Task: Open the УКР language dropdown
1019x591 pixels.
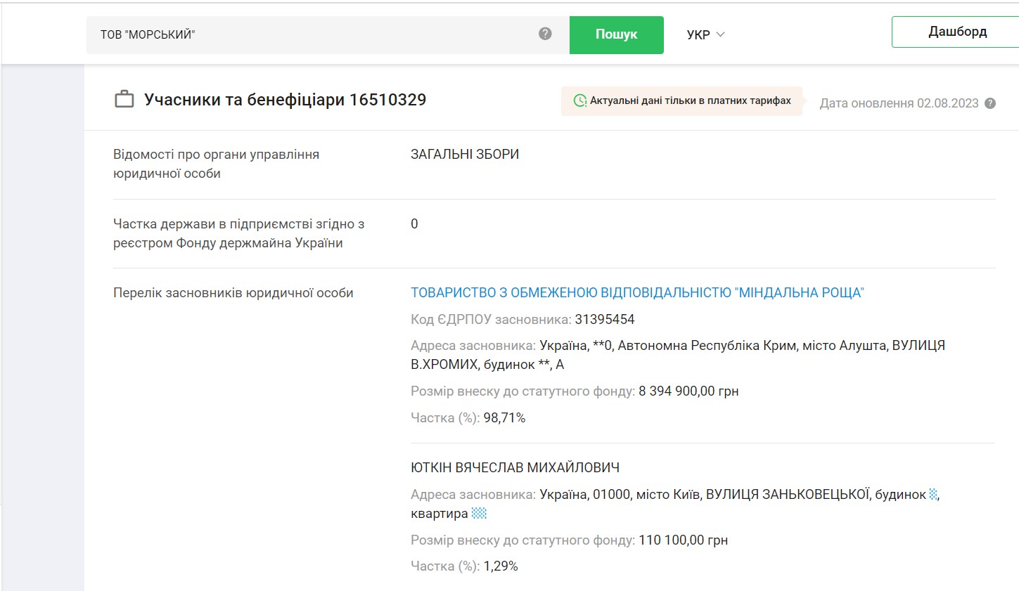Action: click(x=705, y=34)
